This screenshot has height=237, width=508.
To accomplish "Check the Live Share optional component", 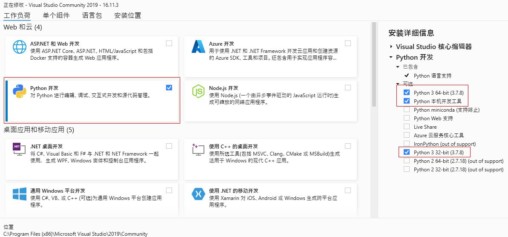I will pyautogui.click(x=407, y=127).
